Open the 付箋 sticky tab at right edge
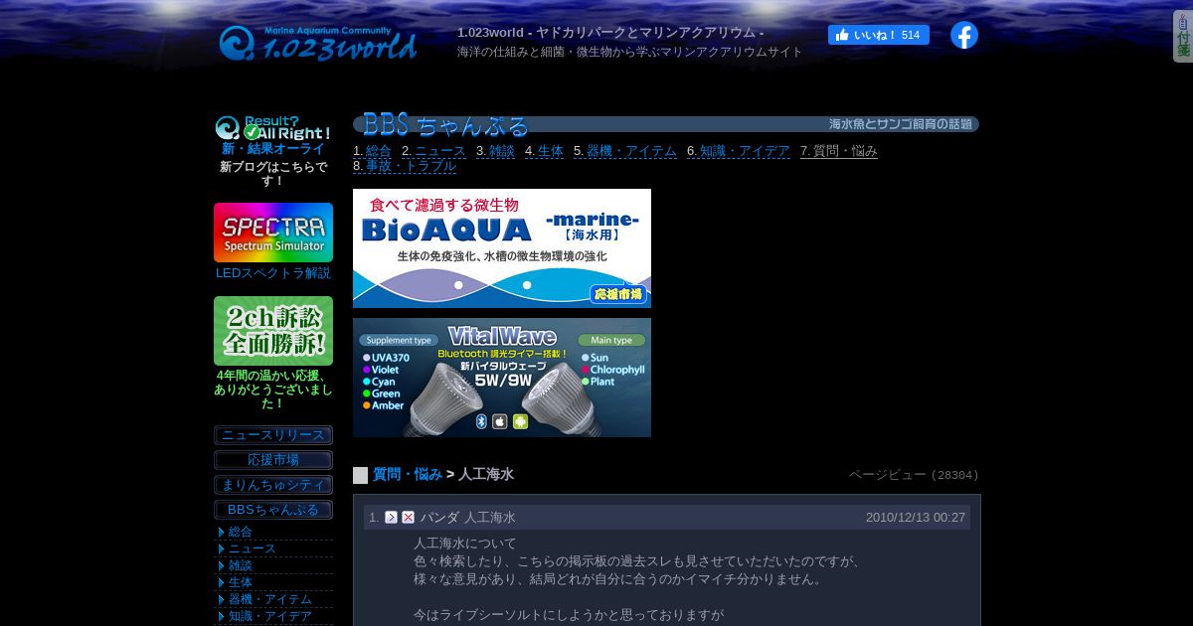This screenshot has width=1193, height=626. tap(1183, 36)
